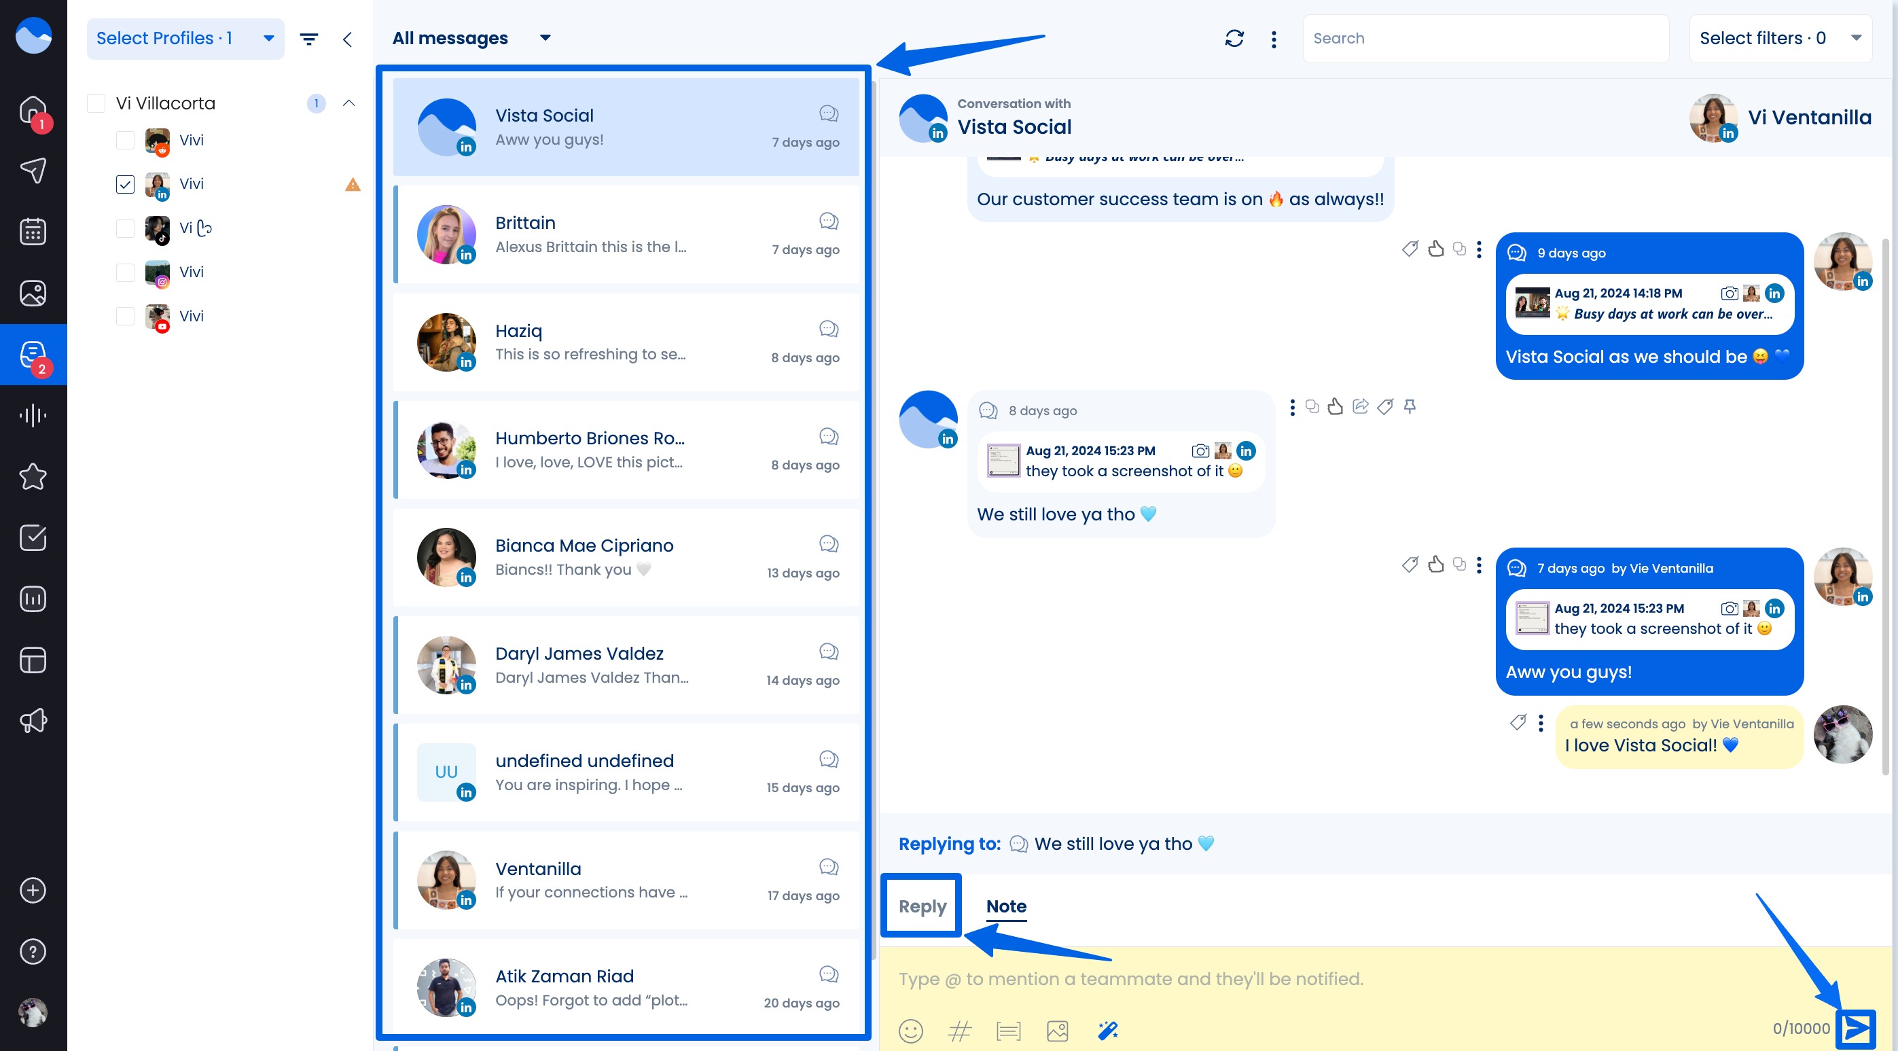Refresh the inbox messages

1234,37
